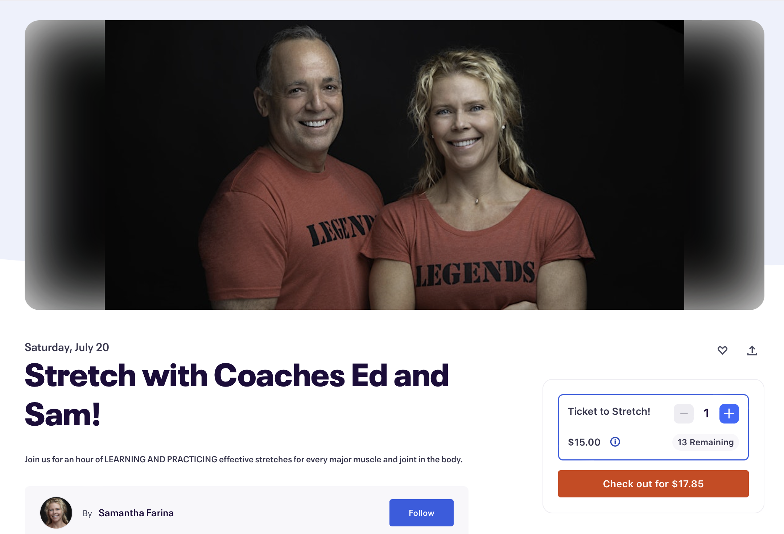784x534 pixels.
Task: Click the $15.00 ticket price
Action: [584, 442]
